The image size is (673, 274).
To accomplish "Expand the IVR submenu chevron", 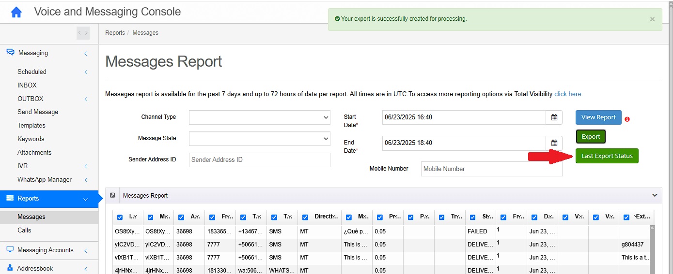I will point(86,166).
